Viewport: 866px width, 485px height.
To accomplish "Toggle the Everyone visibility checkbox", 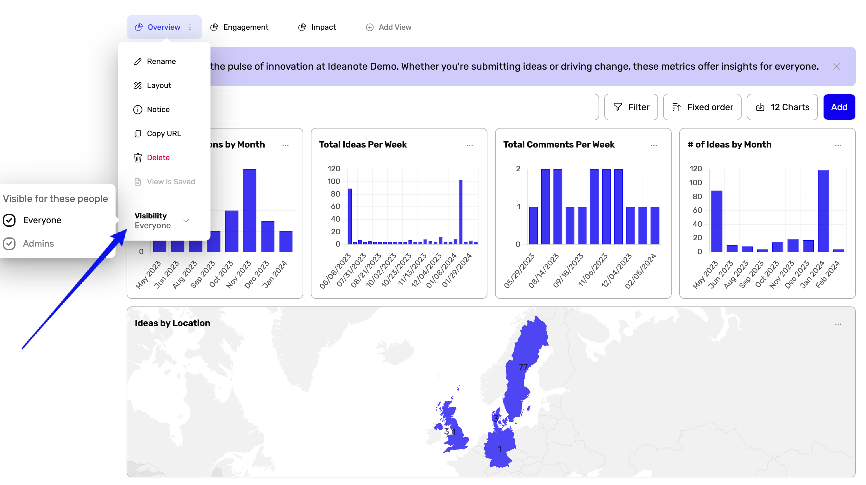I will (9, 220).
